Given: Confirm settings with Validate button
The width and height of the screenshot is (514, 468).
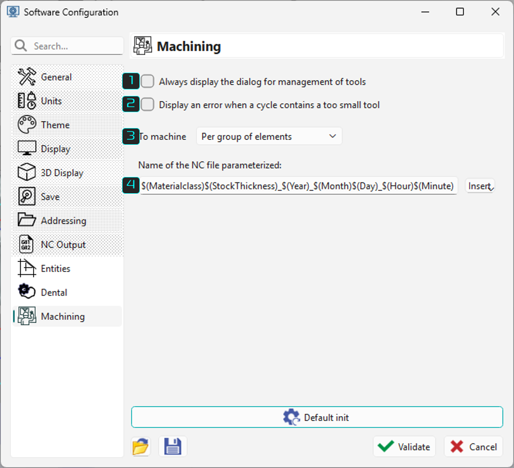Looking at the screenshot, I should (404, 446).
